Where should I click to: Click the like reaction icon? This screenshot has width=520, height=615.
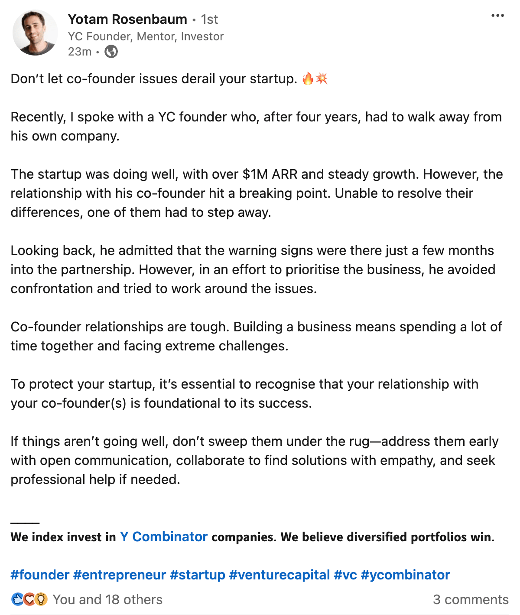[17, 599]
